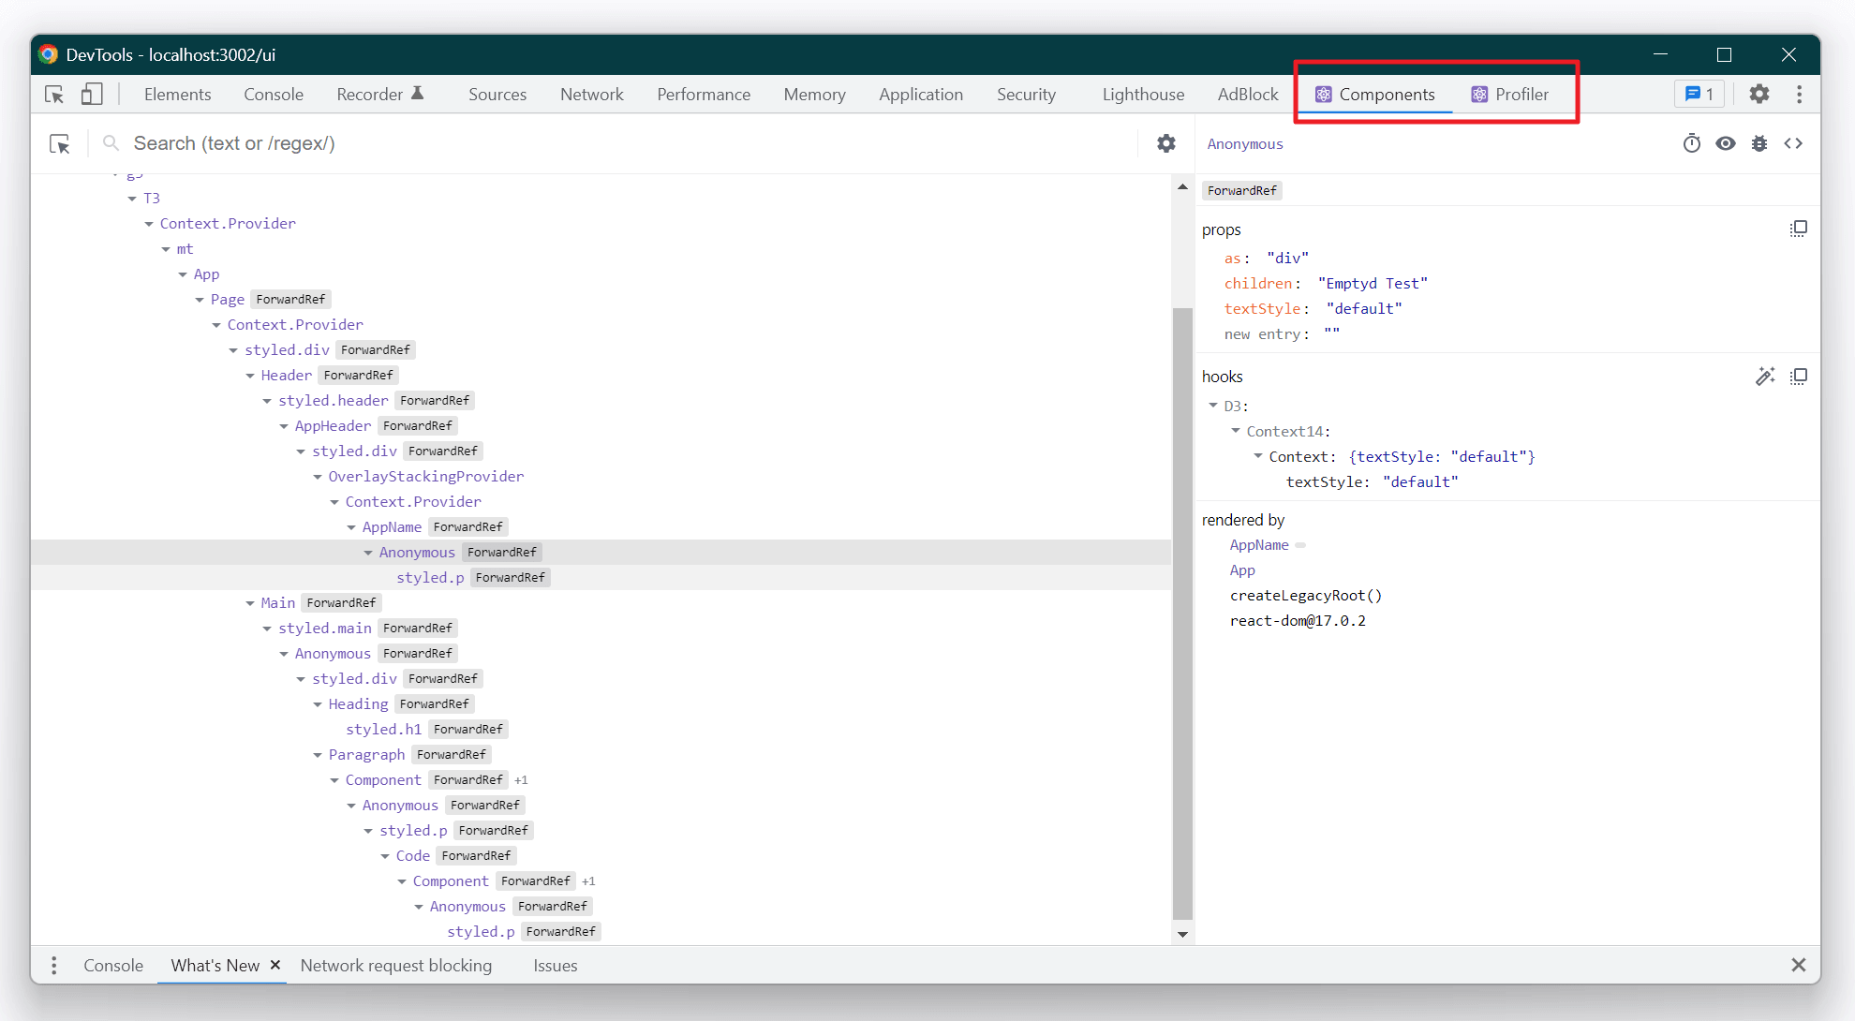Switch to the Sources tab
Viewport: 1855px width, 1021px height.
click(x=497, y=95)
